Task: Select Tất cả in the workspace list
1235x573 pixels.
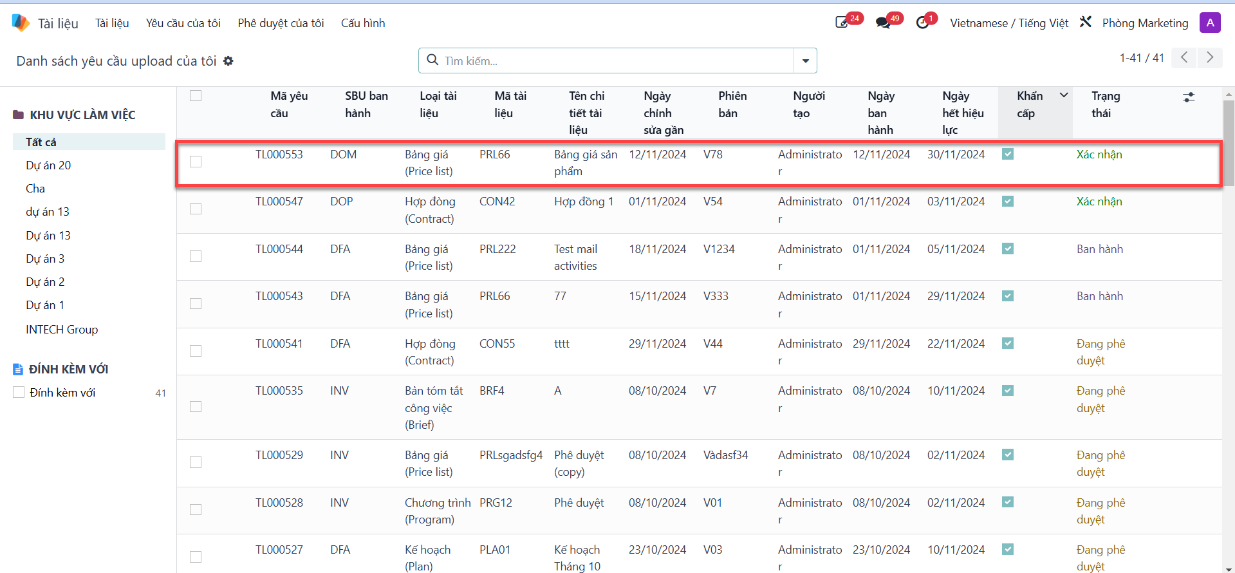Action: tap(89, 142)
